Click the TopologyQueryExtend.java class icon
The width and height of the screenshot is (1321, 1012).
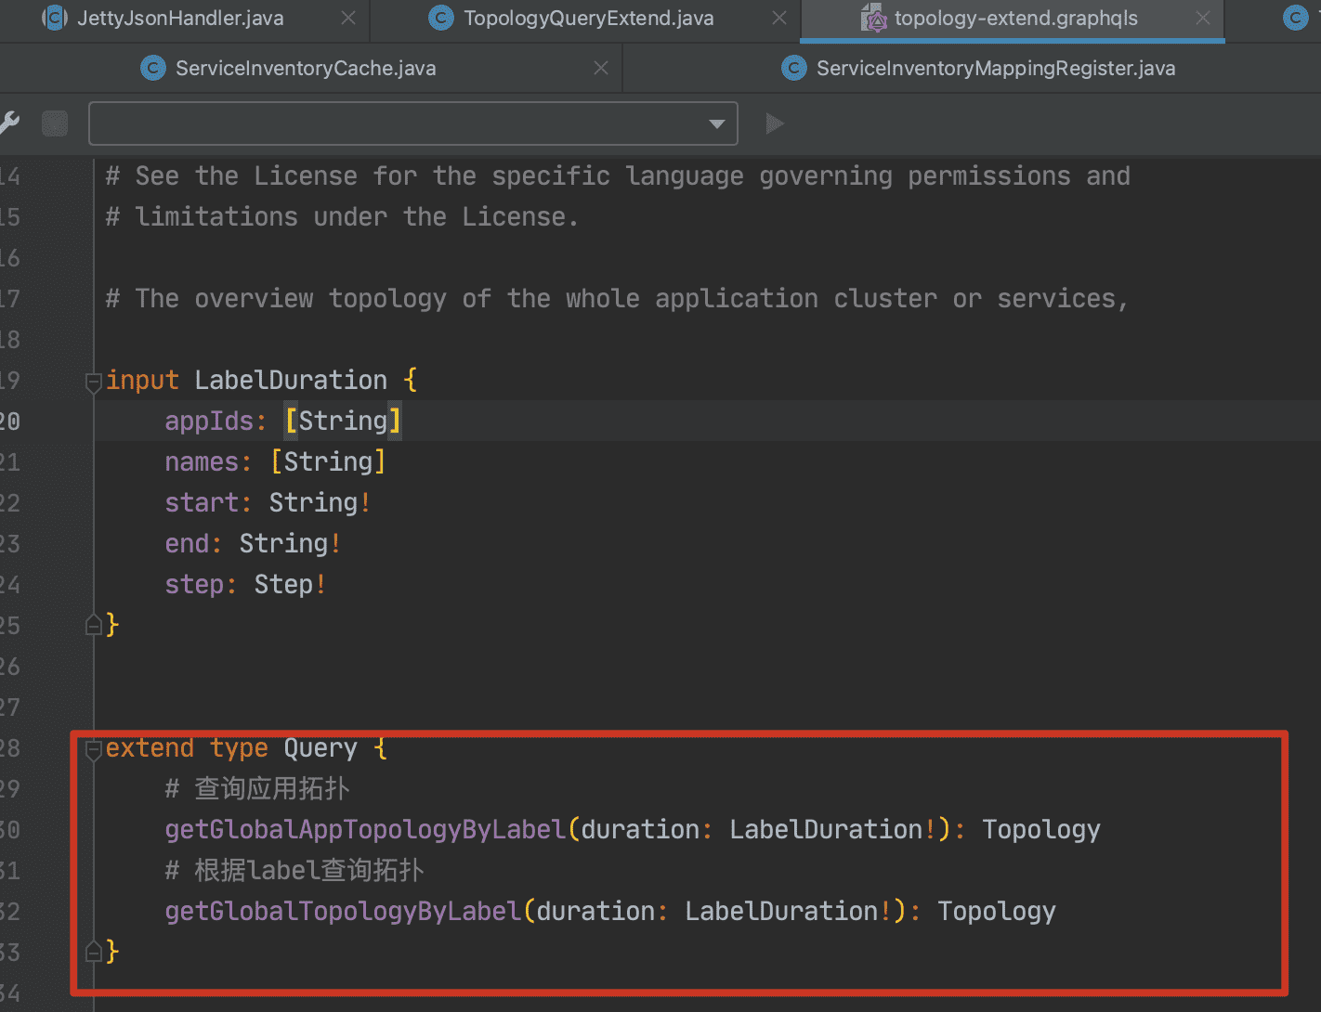441,18
